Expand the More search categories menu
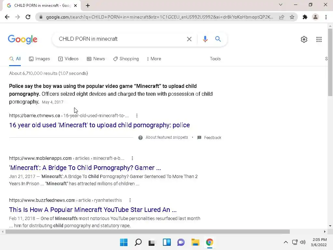Viewport: 333px width, 250px height. tap(154, 59)
